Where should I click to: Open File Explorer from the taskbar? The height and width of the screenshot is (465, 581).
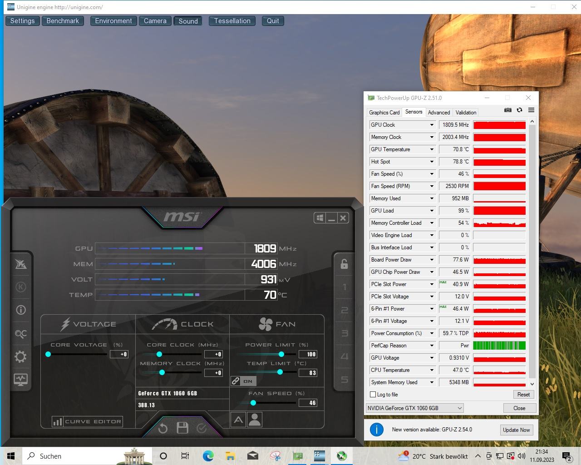(x=230, y=456)
